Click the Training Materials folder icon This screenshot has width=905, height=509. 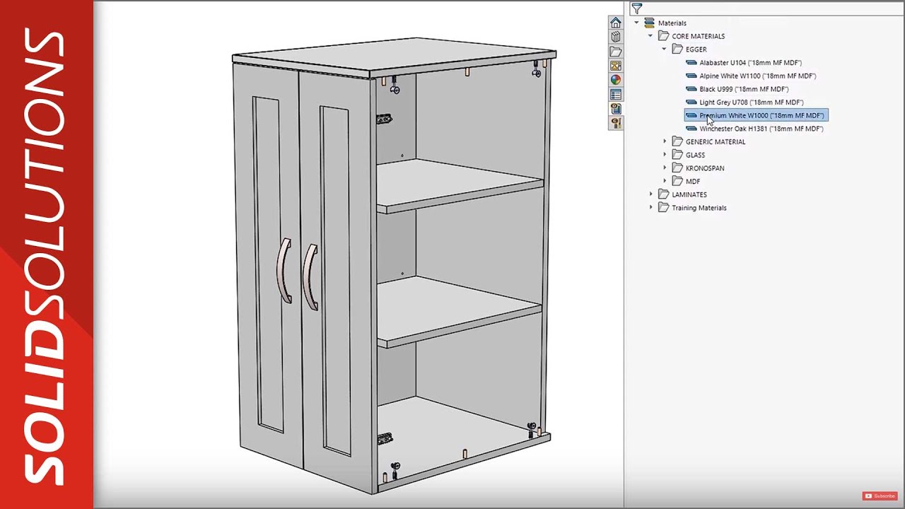pos(663,208)
